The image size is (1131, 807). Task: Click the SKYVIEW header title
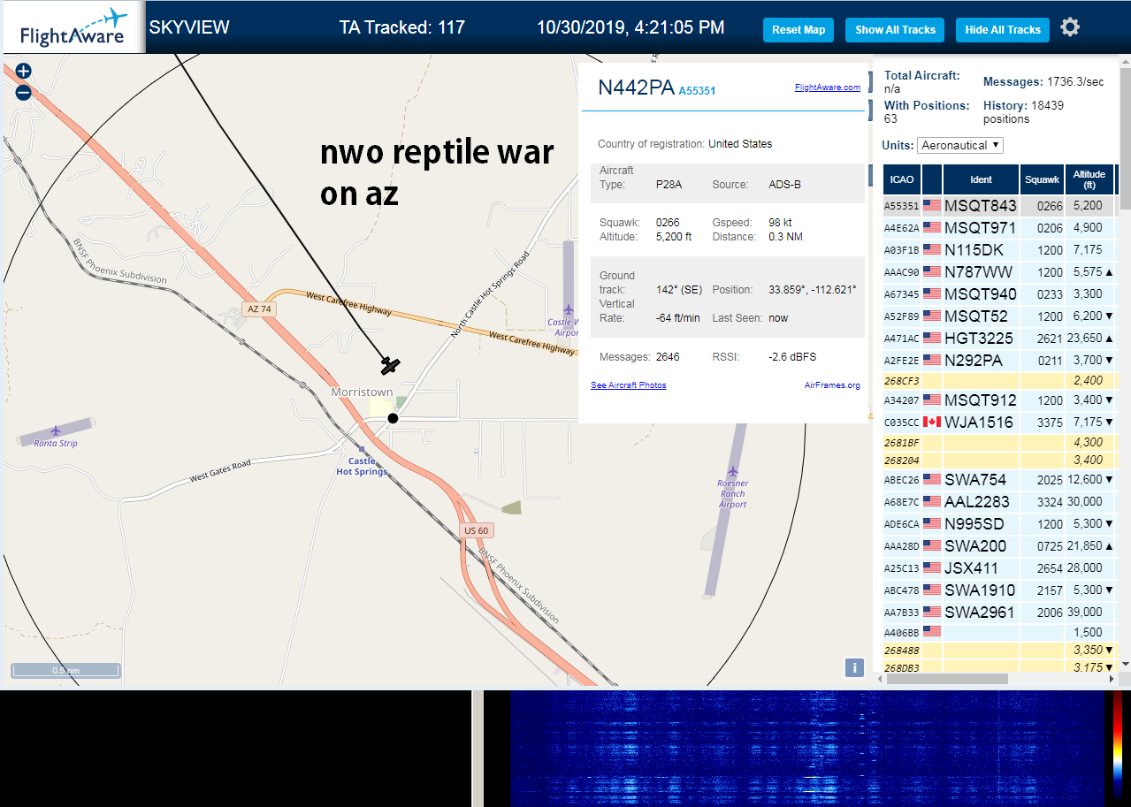tap(189, 27)
